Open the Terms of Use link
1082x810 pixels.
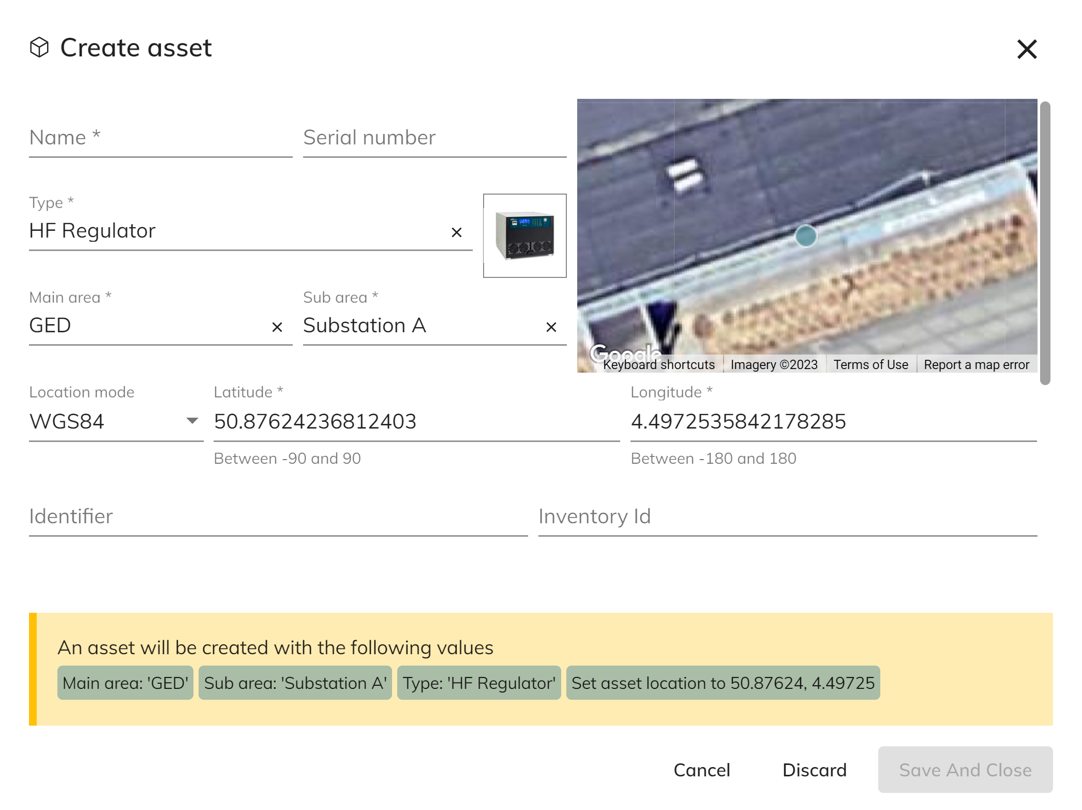pos(870,365)
